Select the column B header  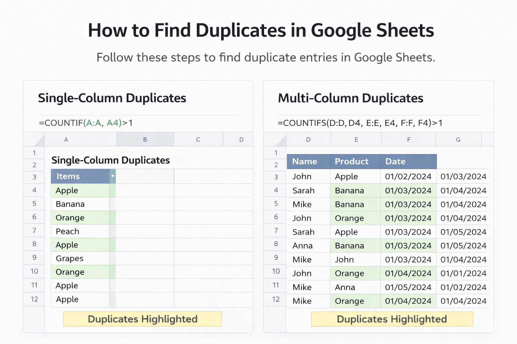(145, 139)
